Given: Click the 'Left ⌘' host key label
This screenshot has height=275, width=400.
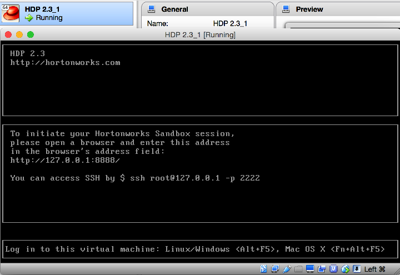Looking at the screenshot, I should (x=375, y=269).
